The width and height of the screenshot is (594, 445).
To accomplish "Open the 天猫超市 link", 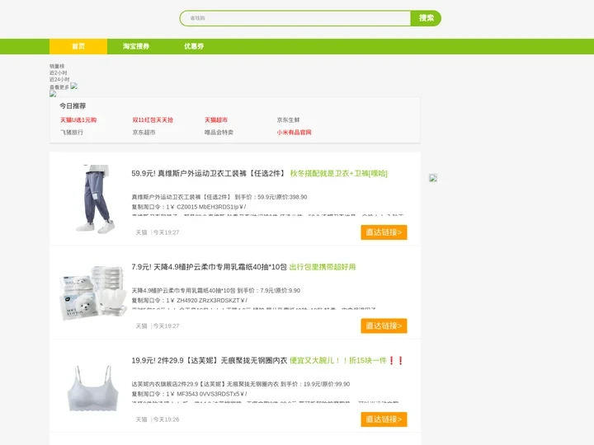I will (216, 120).
